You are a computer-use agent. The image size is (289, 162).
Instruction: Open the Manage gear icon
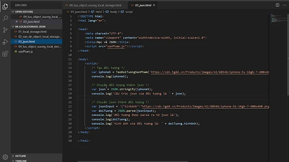coord(5,157)
